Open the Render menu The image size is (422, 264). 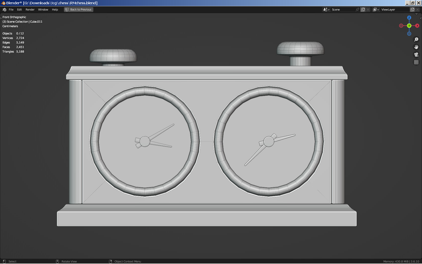pyautogui.click(x=30, y=10)
